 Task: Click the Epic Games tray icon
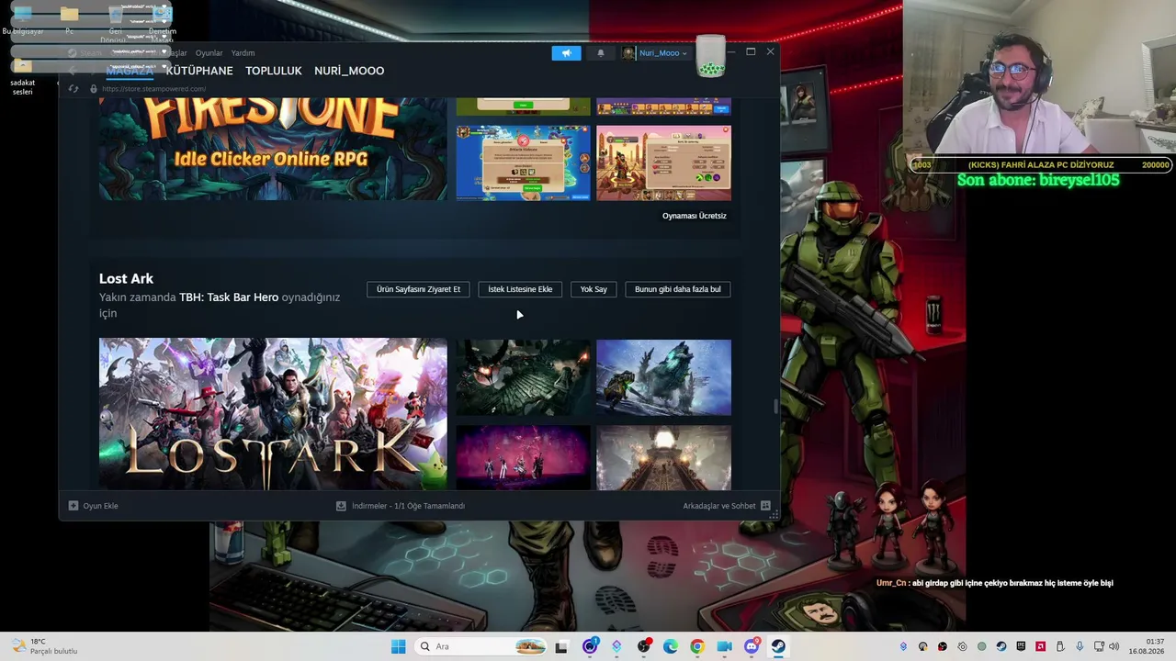pos(1021,646)
